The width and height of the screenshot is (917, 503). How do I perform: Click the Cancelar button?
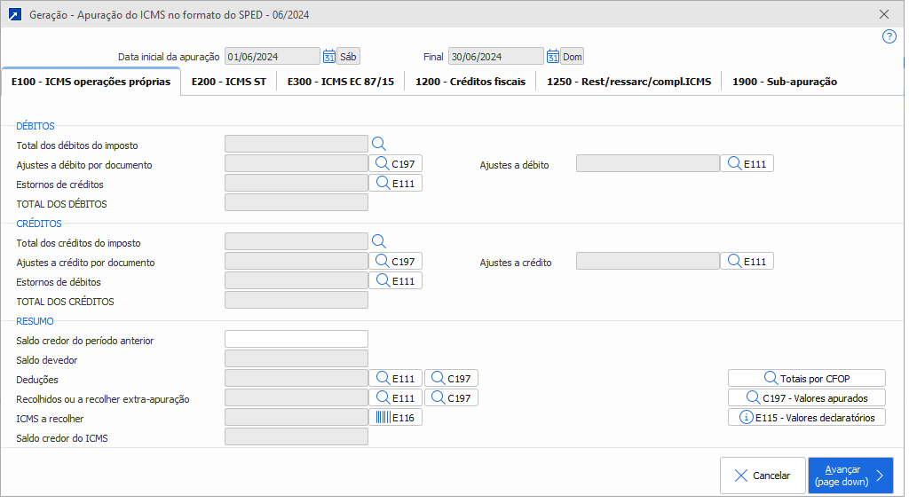pyautogui.click(x=763, y=475)
